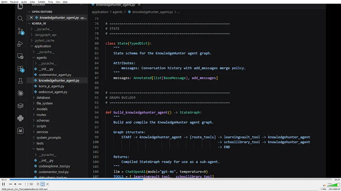Open the Tools menu
The image size is (341, 191).
coord(50,2)
